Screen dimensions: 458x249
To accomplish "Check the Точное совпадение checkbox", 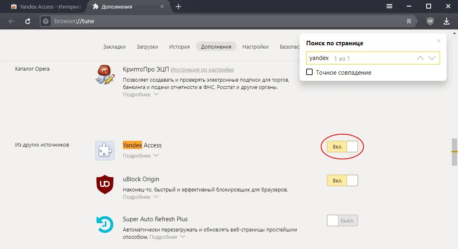I will point(309,72).
